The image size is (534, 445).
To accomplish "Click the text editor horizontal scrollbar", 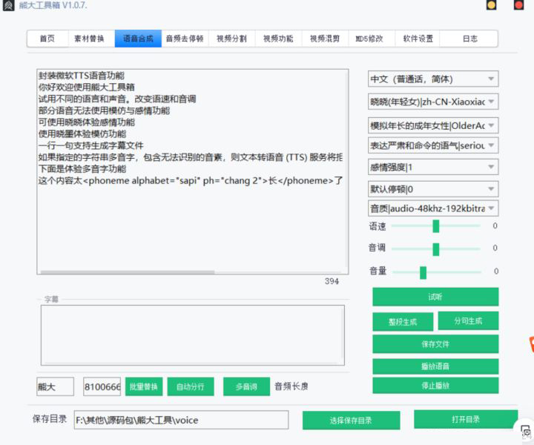I will 128,272.
